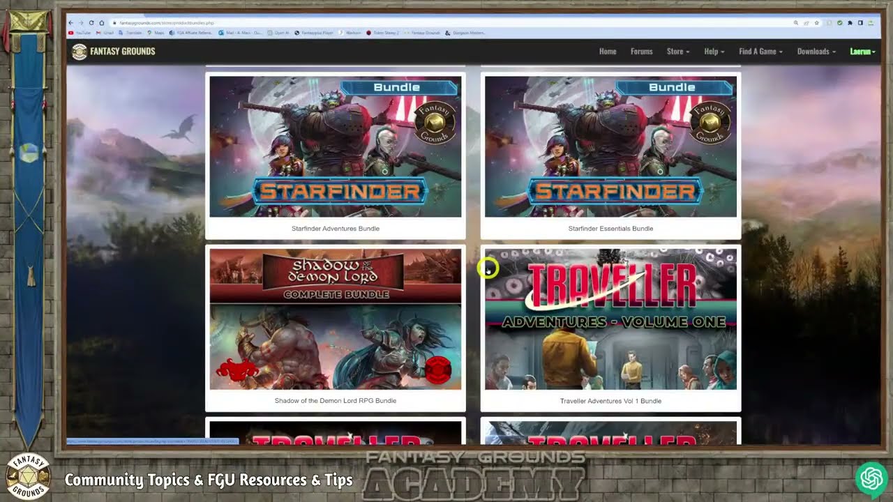Open the Gmail bookmark

[105, 33]
